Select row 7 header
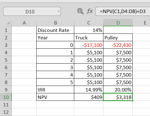 [x=6, y=75]
